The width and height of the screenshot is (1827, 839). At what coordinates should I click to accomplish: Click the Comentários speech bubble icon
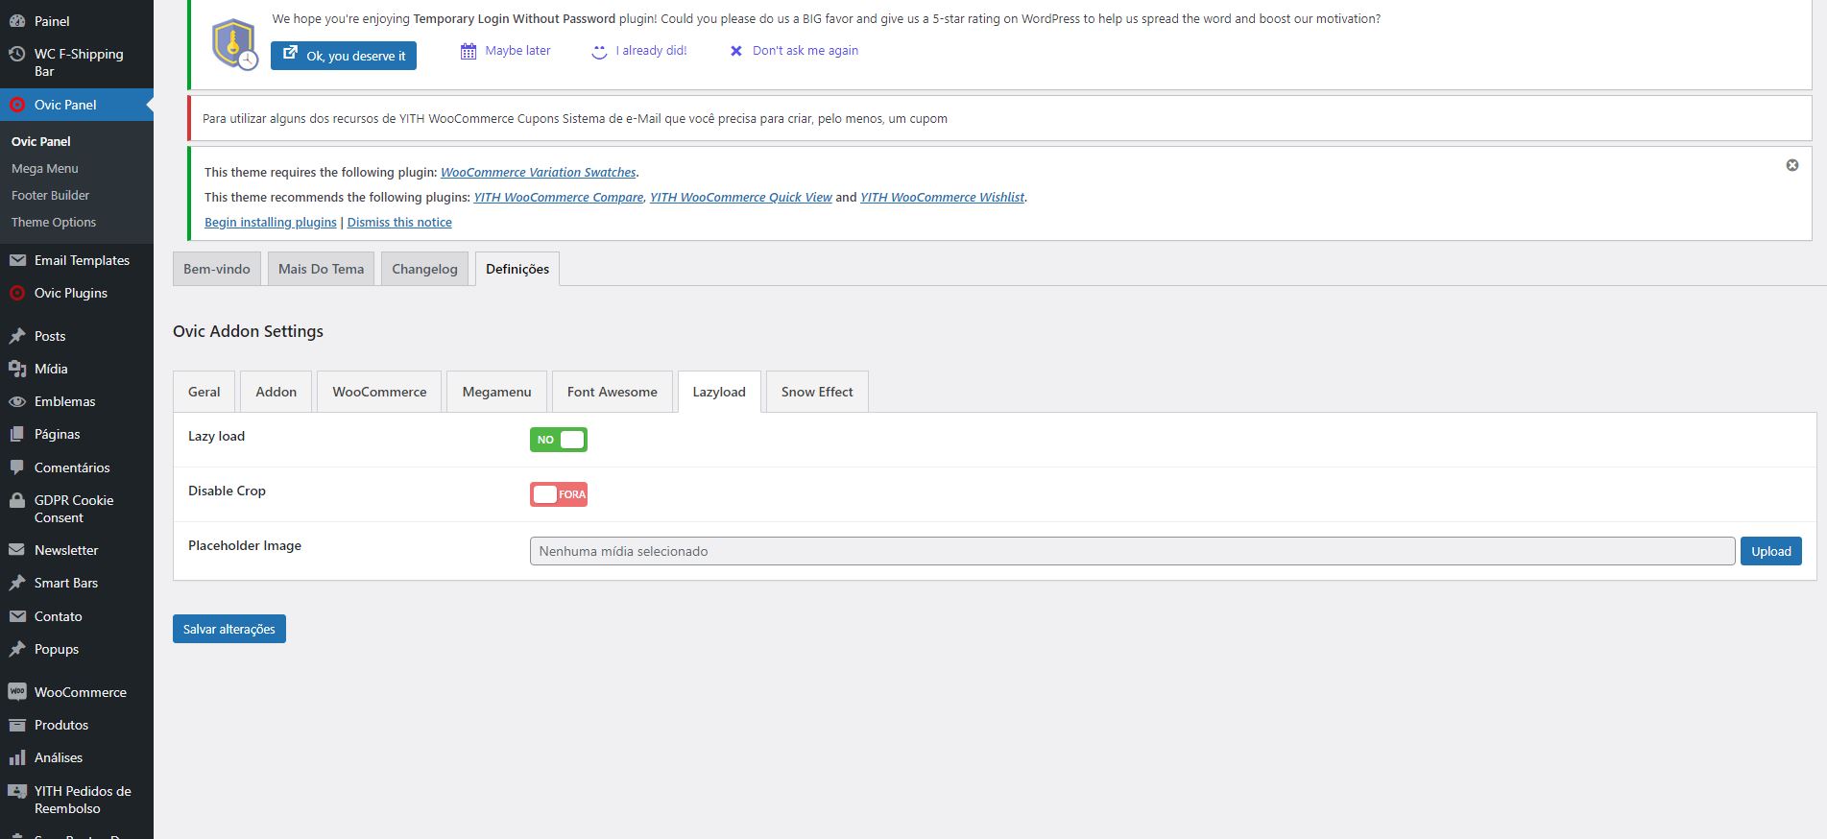(16, 467)
